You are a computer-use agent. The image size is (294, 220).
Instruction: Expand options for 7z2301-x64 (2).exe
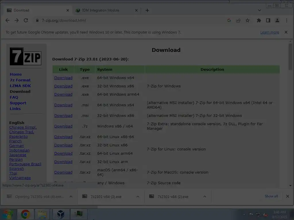[x=204, y=197]
